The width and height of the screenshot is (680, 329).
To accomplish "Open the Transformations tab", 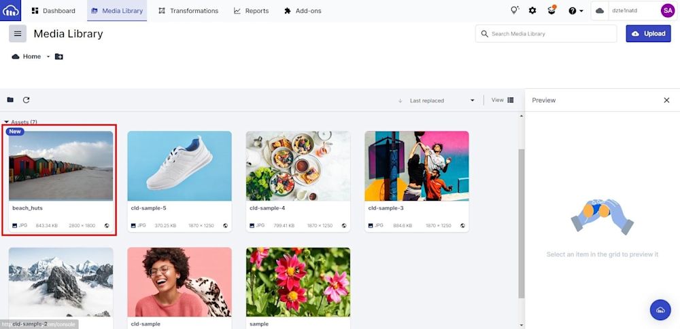I will (188, 11).
